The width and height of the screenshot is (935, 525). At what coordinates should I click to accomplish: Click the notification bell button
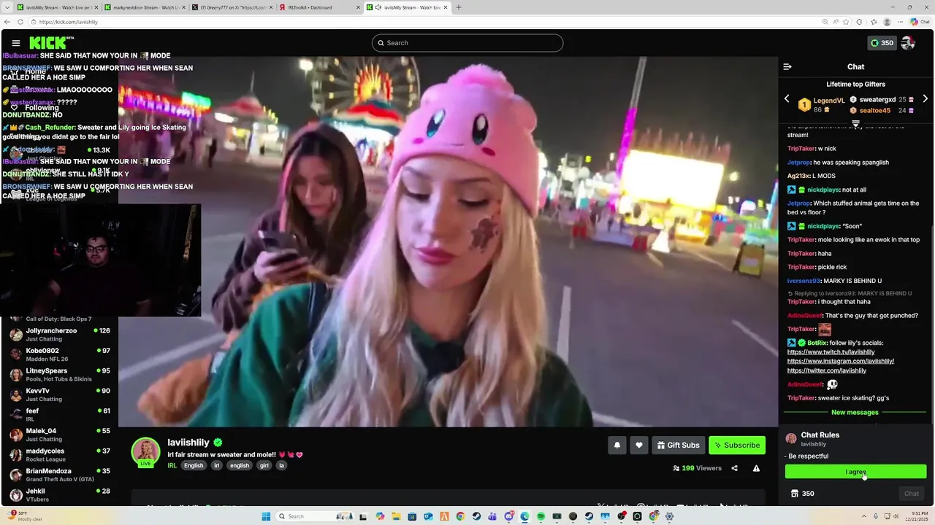click(x=617, y=445)
